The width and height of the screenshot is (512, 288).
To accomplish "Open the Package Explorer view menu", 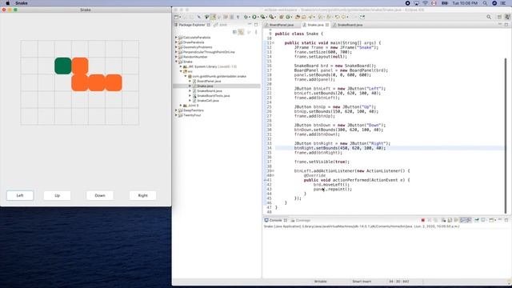I will 256,32.
